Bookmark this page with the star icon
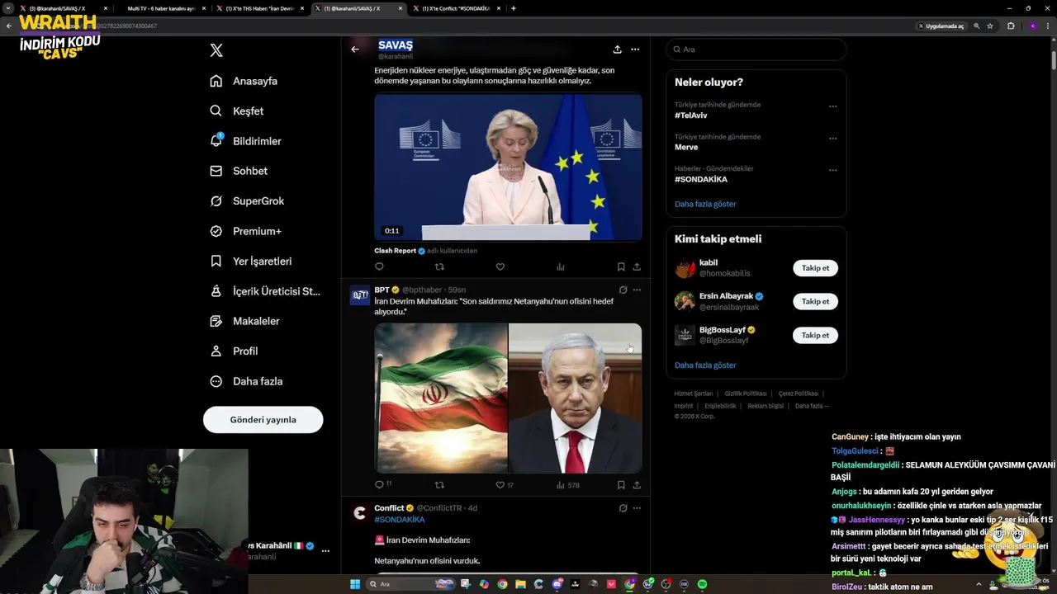Image resolution: width=1057 pixels, height=594 pixels. [990, 26]
